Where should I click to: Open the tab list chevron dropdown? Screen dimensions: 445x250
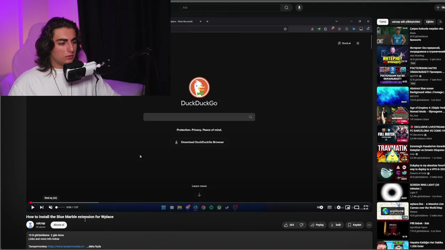(336, 22)
